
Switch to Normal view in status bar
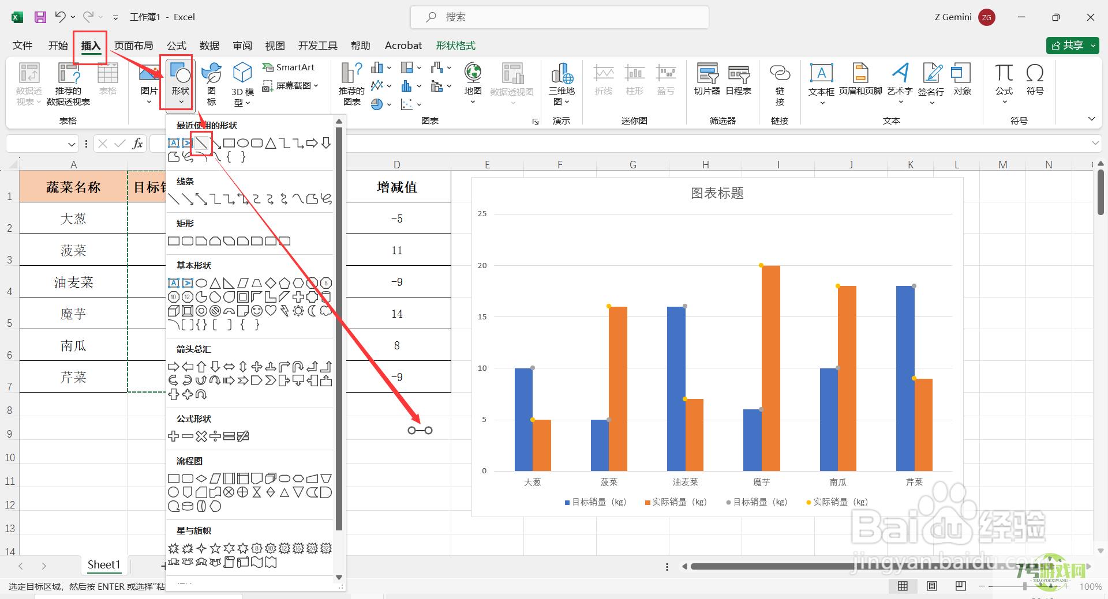click(x=903, y=586)
